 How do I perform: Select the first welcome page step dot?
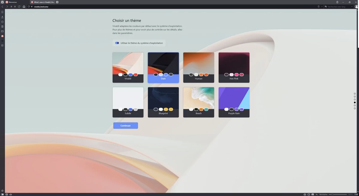[355, 94]
